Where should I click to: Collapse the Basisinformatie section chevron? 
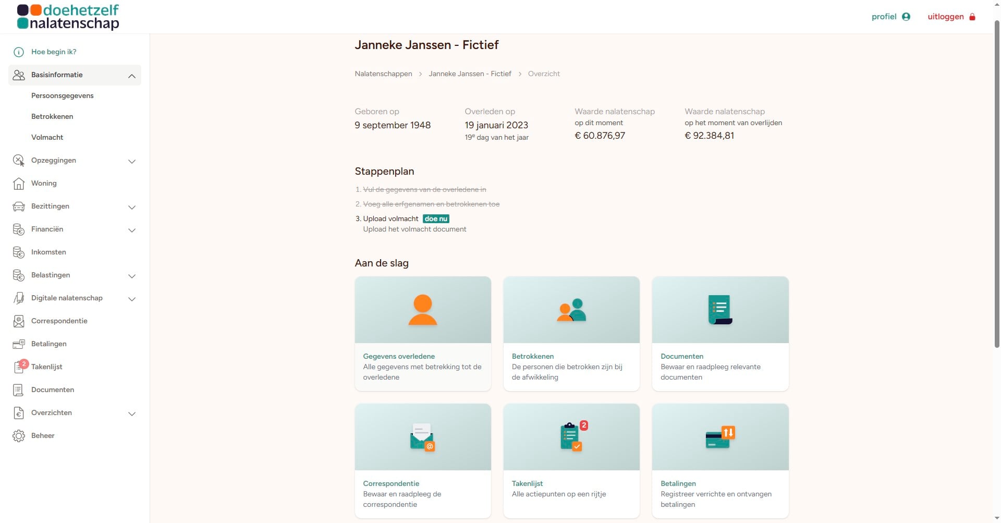132,76
